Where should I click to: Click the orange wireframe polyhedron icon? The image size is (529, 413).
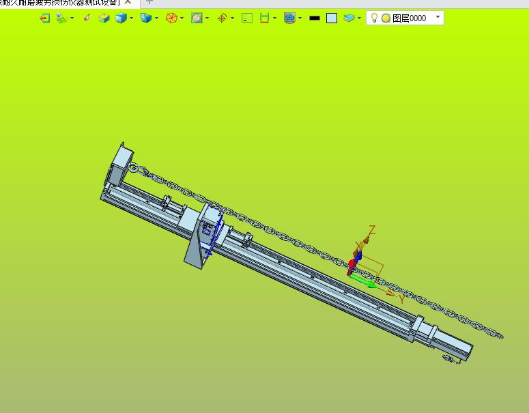pos(171,18)
